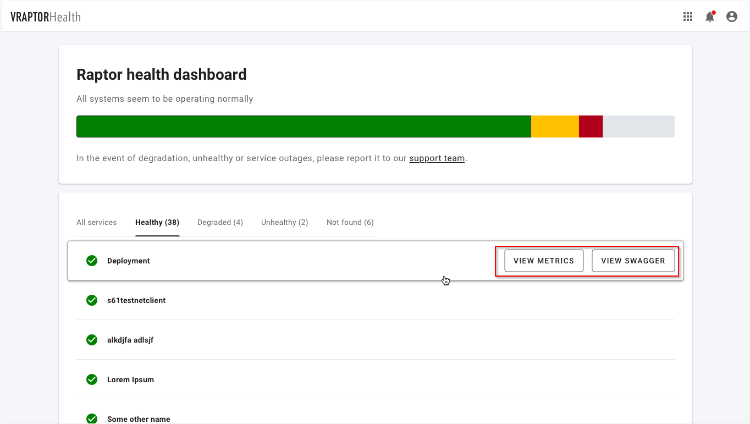Open the user account profile icon

[731, 16]
